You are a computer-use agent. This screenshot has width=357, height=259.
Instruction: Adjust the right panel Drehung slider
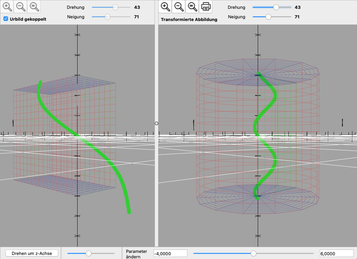(x=276, y=7)
